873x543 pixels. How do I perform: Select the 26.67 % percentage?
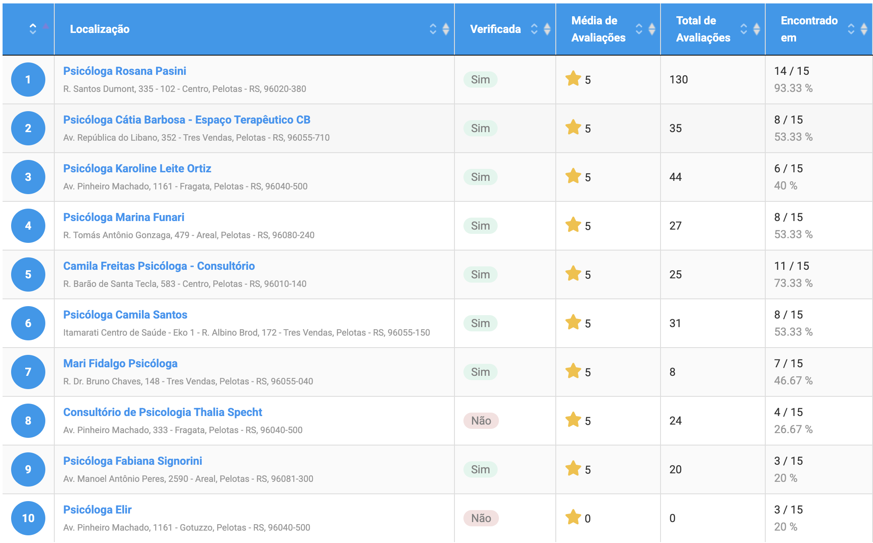click(793, 429)
